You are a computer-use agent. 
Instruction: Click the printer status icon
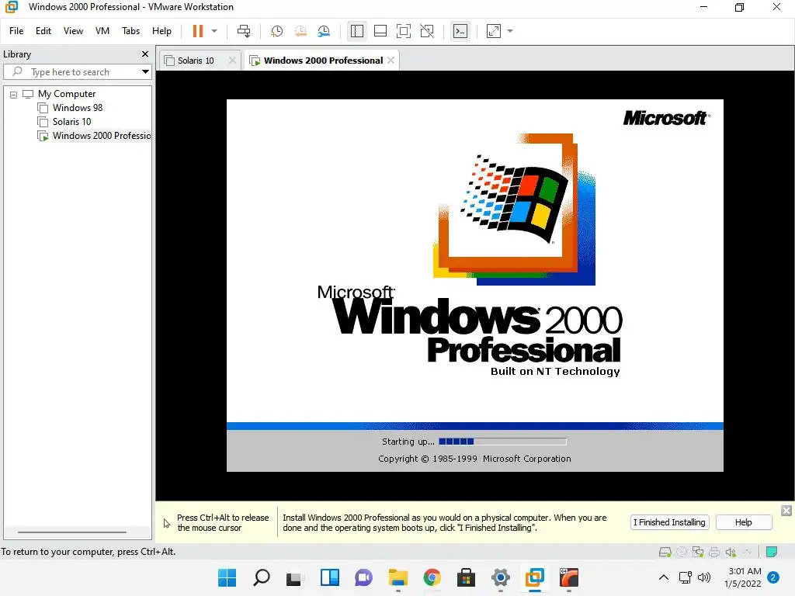click(714, 552)
